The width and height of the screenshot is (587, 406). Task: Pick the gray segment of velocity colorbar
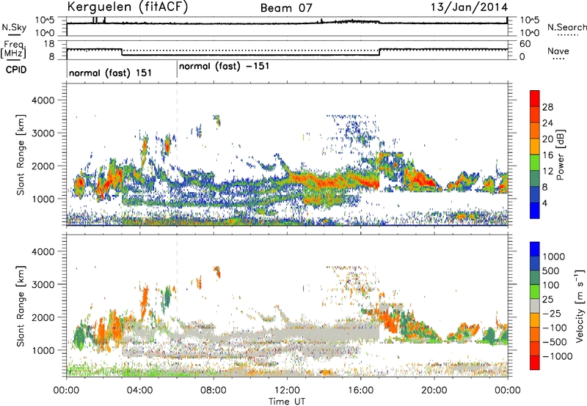pos(535,306)
